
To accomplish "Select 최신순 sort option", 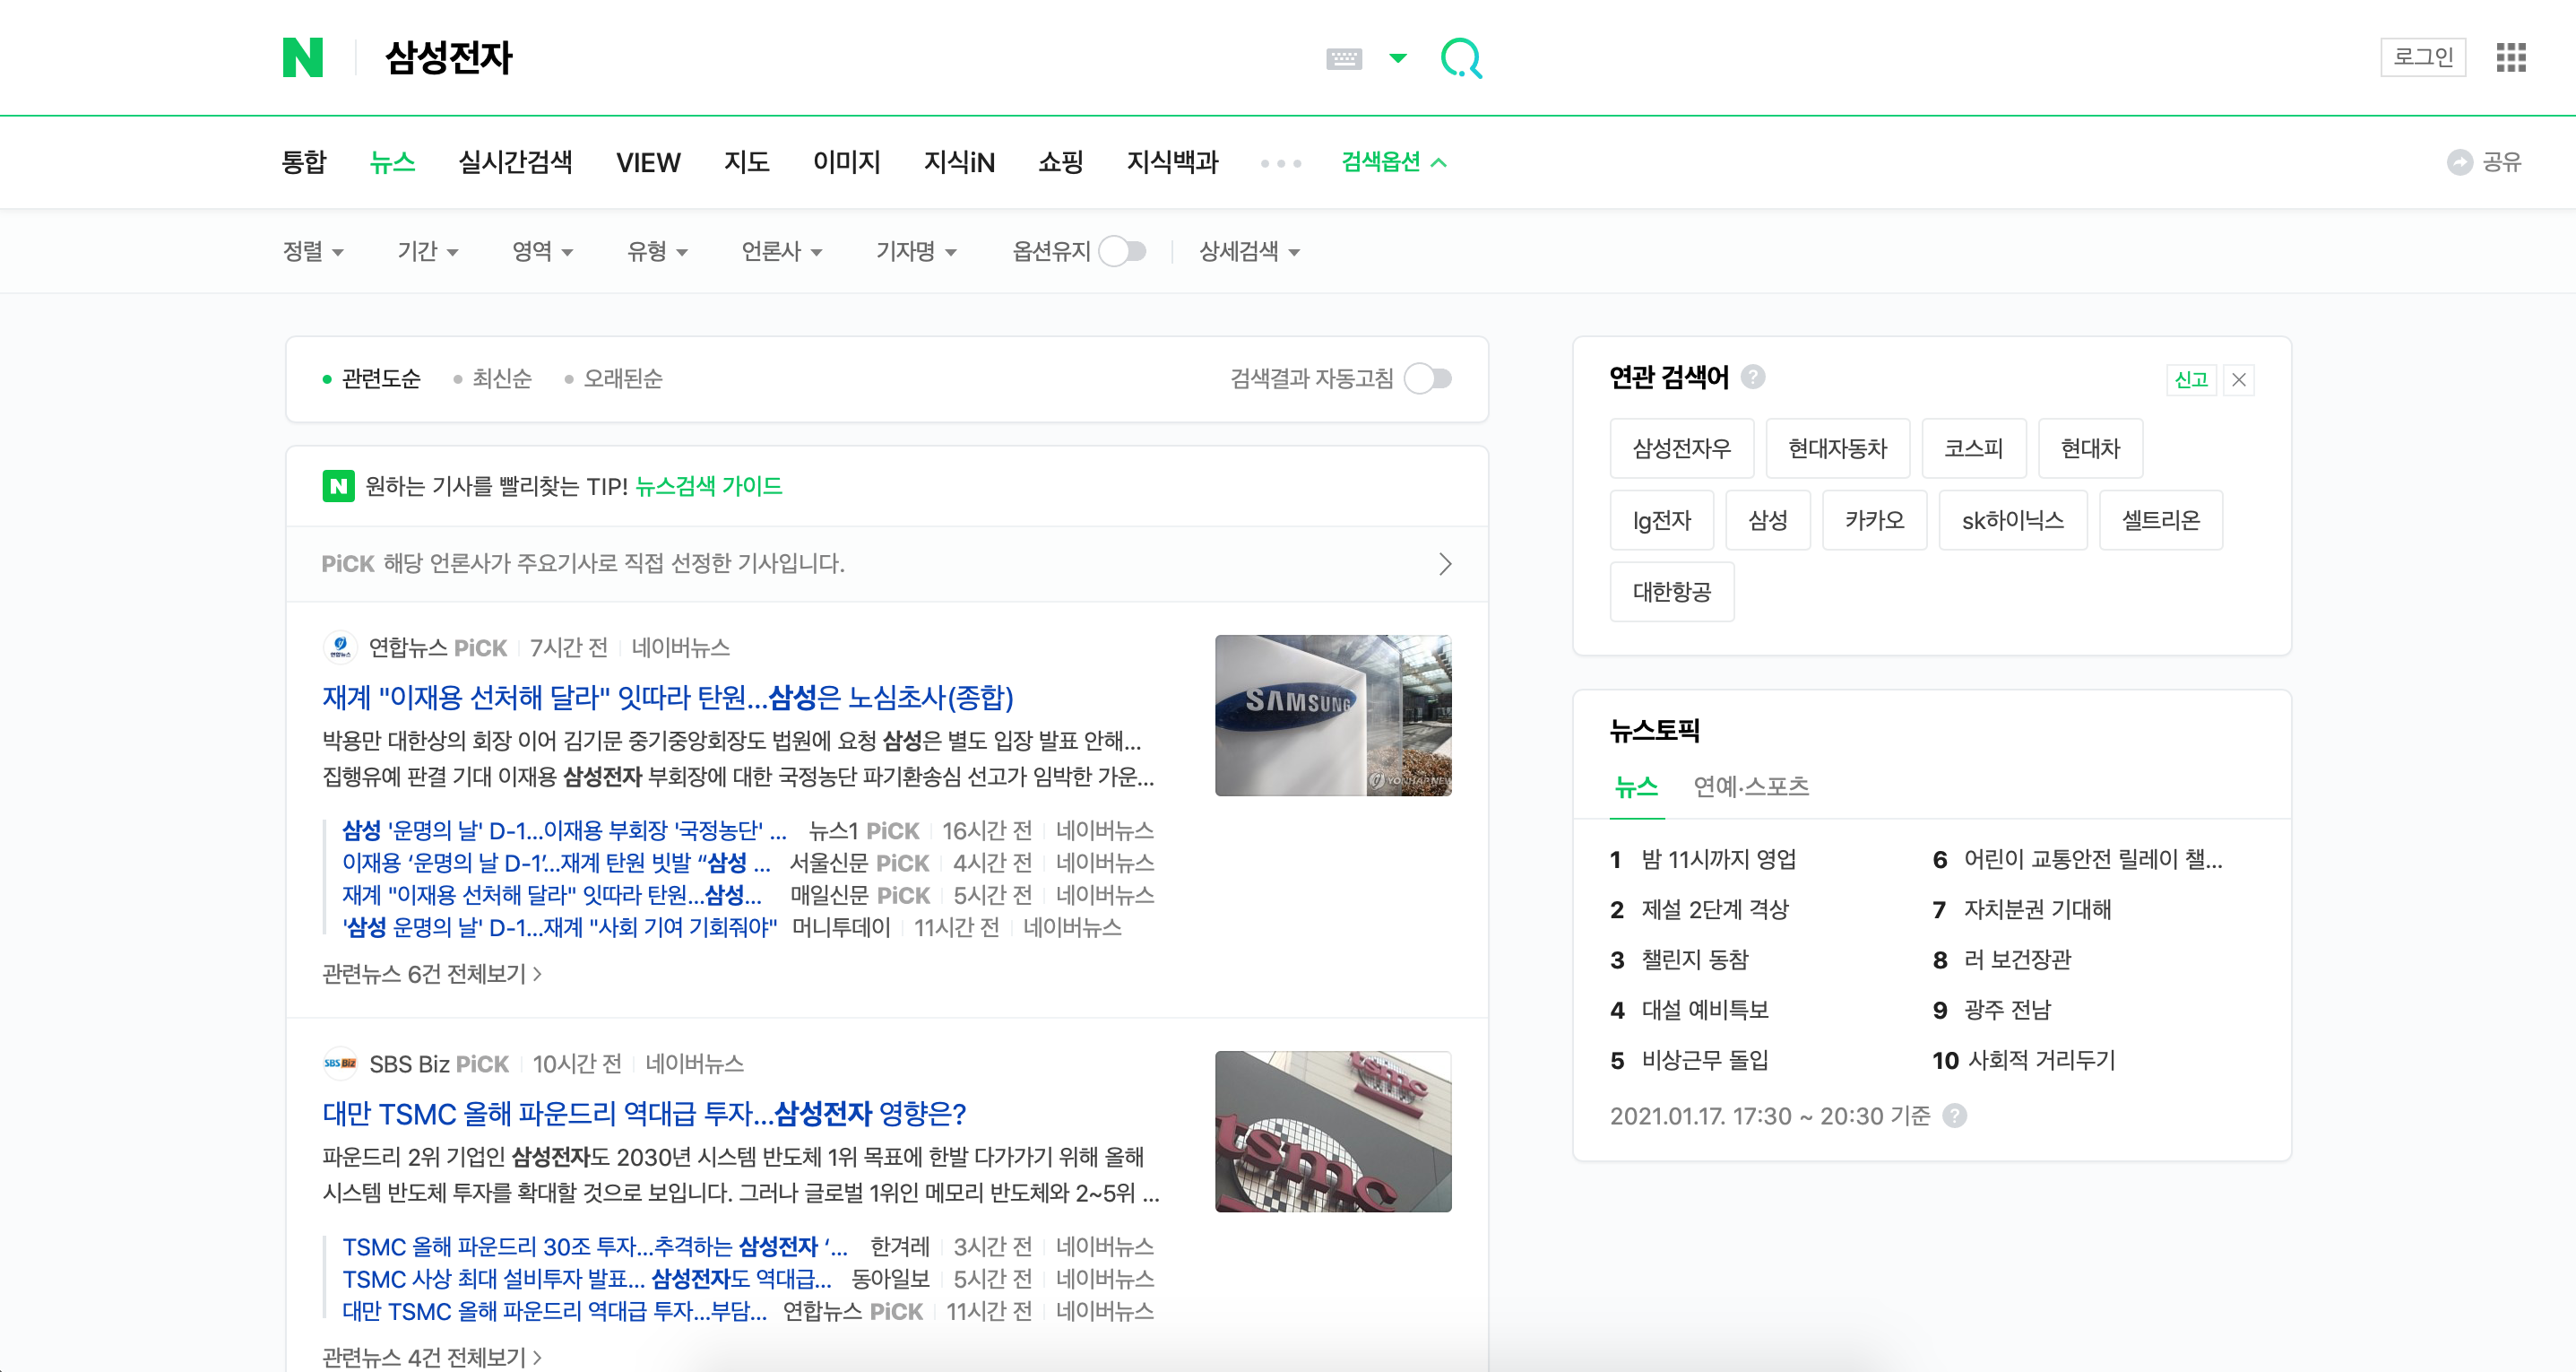I will (501, 378).
